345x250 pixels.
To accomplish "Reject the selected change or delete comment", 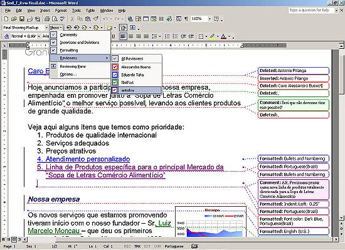I will [x=96, y=28].
